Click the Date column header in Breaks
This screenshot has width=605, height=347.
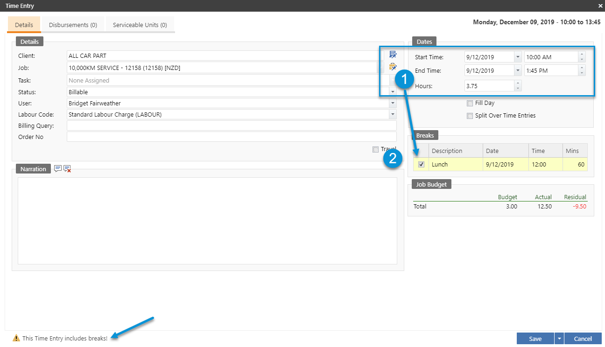tap(506, 151)
